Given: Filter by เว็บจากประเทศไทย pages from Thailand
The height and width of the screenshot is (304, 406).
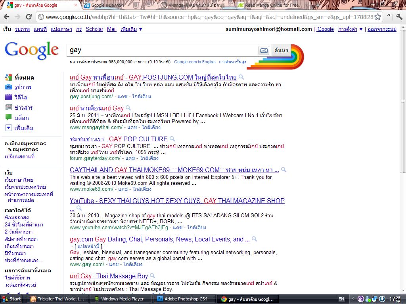Looking at the screenshot, I should (25, 187).
